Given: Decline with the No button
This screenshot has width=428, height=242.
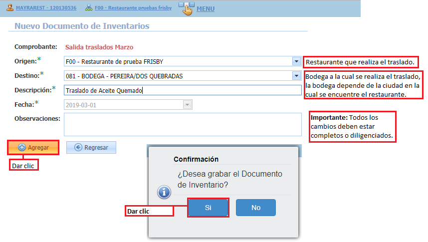Looking at the screenshot, I should tap(256, 208).
